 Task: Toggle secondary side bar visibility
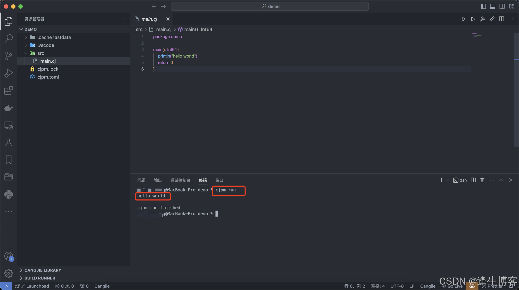pyautogui.click(x=502, y=6)
